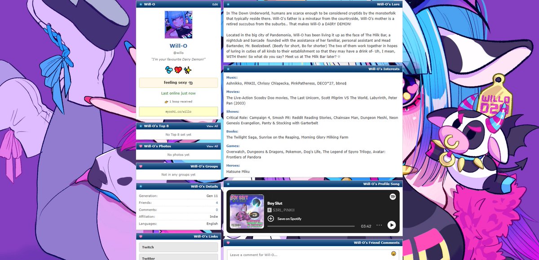The image size is (539, 260).
Task: Play the profile song in Spotify player
Action: point(392,225)
